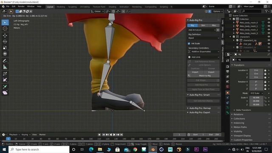Select the Annotate tool

(5, 61)
